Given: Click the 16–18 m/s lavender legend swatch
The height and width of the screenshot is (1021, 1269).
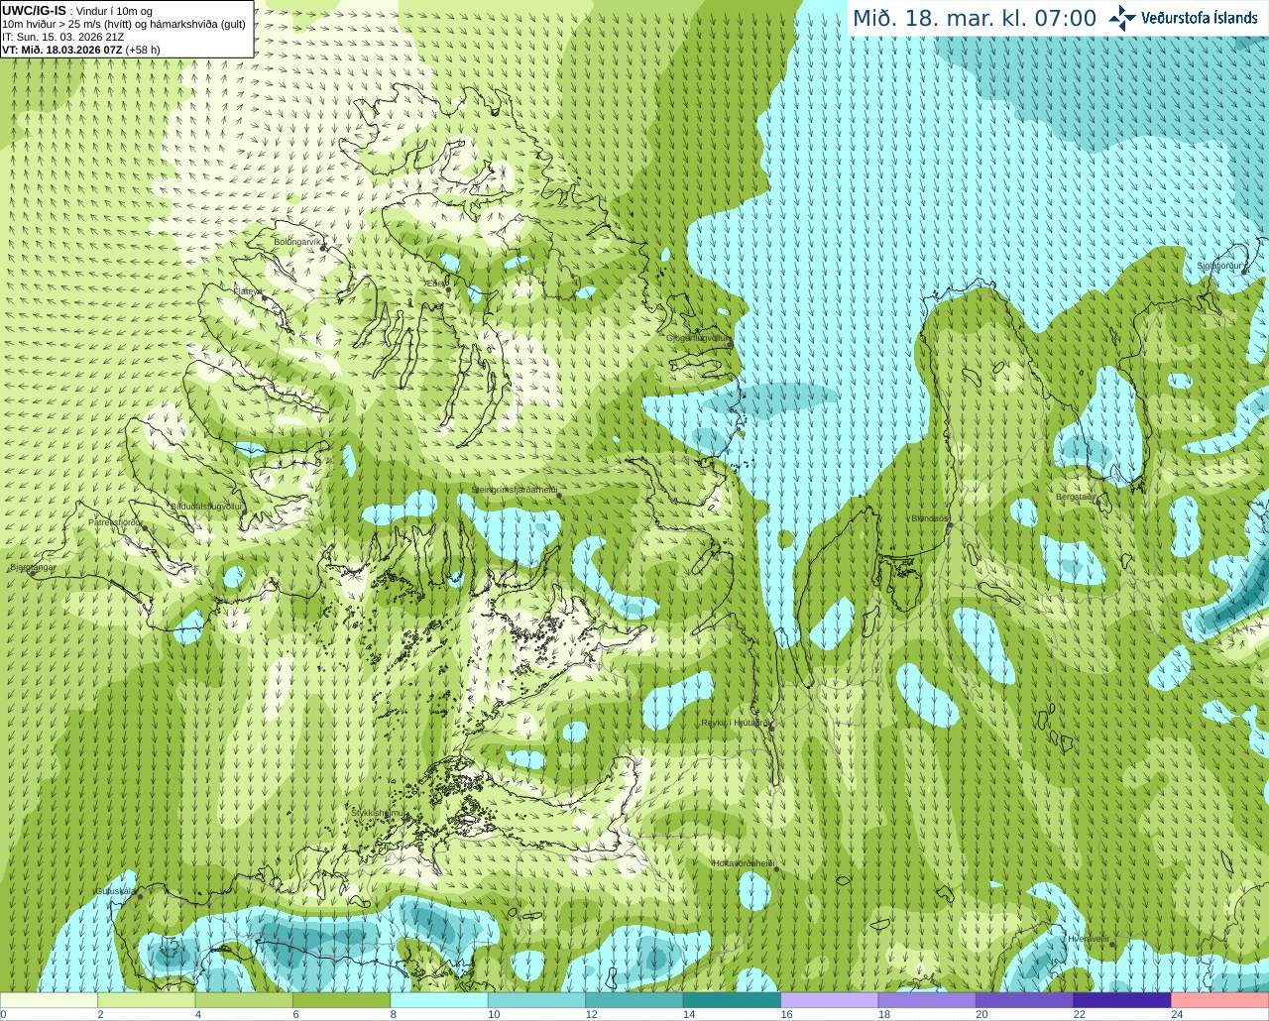Looking at the screenshot, I should 830,1000.
